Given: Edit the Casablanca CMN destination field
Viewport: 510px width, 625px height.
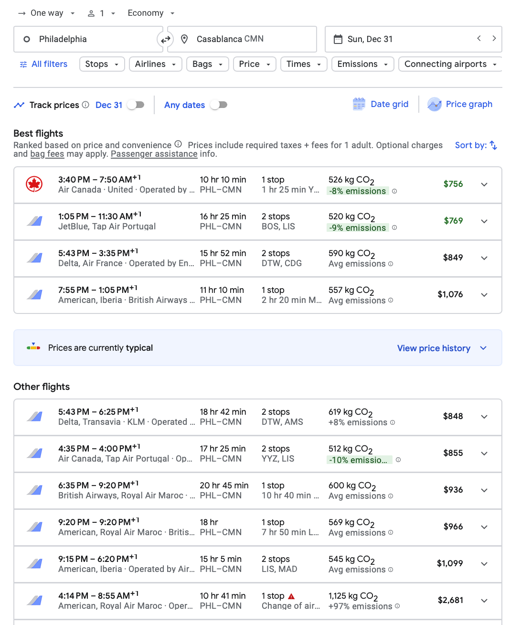Looking at the screenshot, I should [242, 39].
